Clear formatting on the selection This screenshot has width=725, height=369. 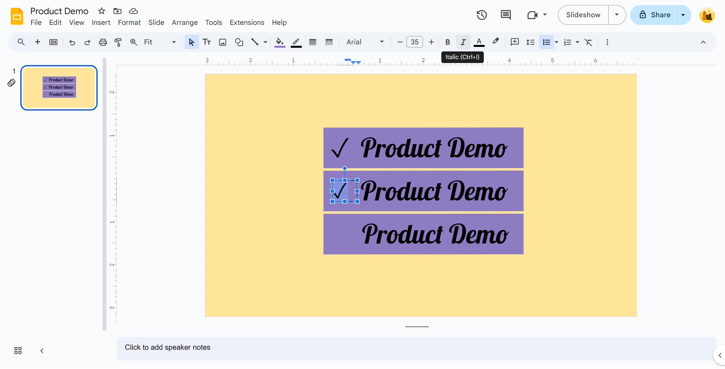pos(588,42)
